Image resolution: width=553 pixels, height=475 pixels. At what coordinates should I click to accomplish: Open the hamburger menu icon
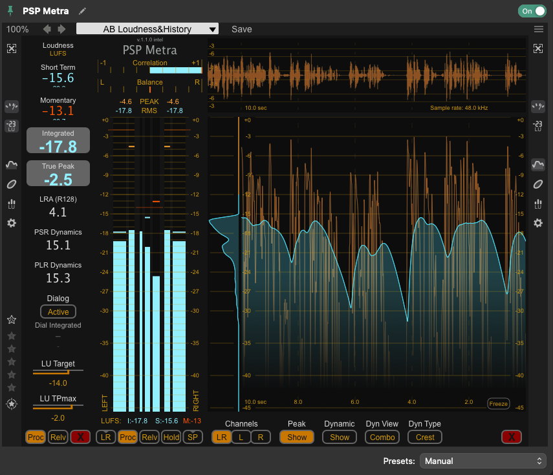pos(539,29)
